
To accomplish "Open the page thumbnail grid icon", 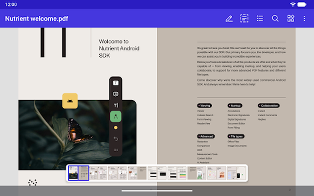I will pos(290,19).
